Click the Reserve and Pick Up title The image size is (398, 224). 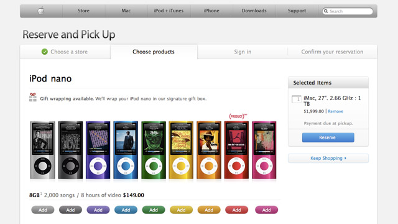pos(69,35)
